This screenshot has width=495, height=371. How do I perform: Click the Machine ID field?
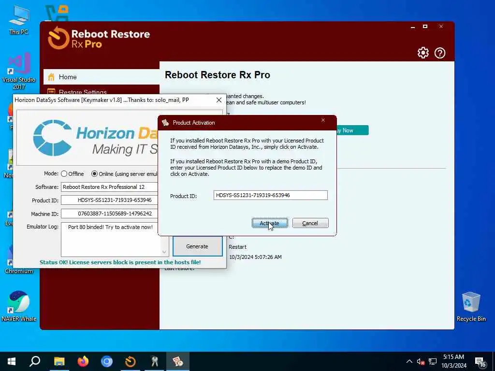point(109,214)
